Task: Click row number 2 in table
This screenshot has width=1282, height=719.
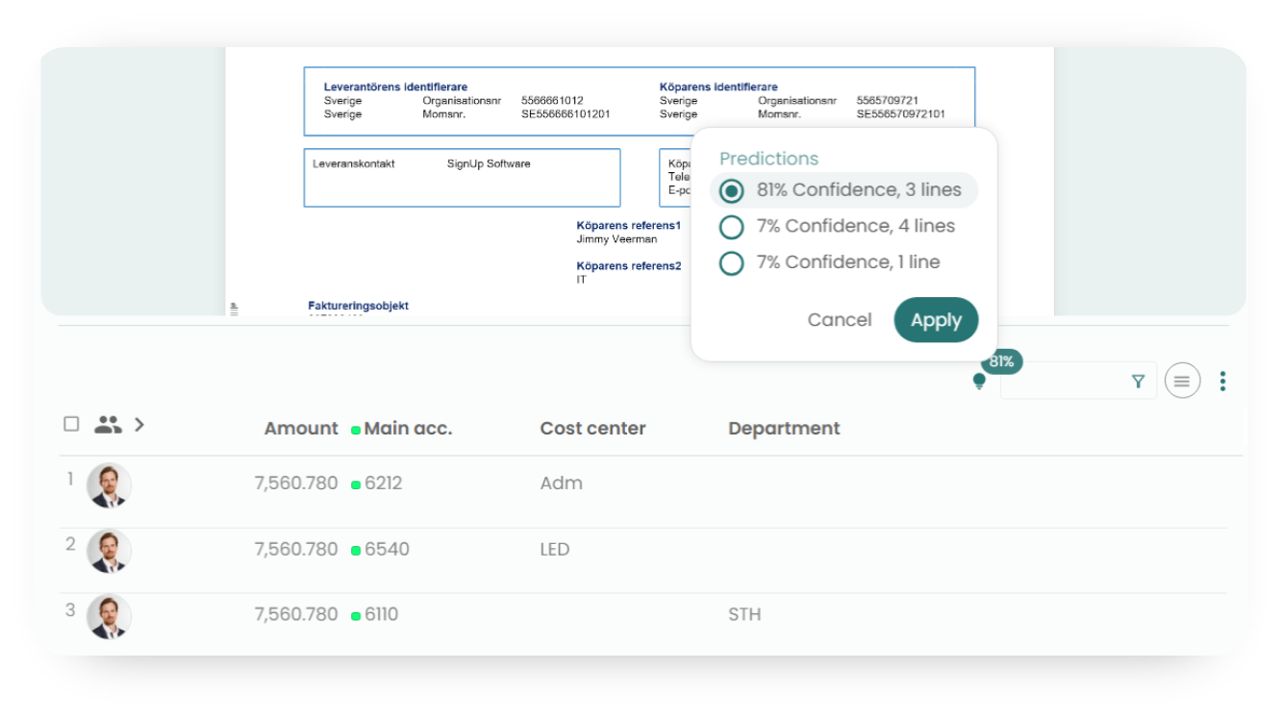Action: pyautogui.click(x=70, y=544)
